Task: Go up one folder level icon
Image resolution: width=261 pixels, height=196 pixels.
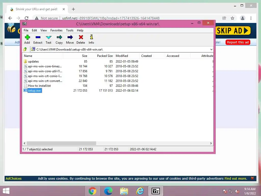Action: 25,49
